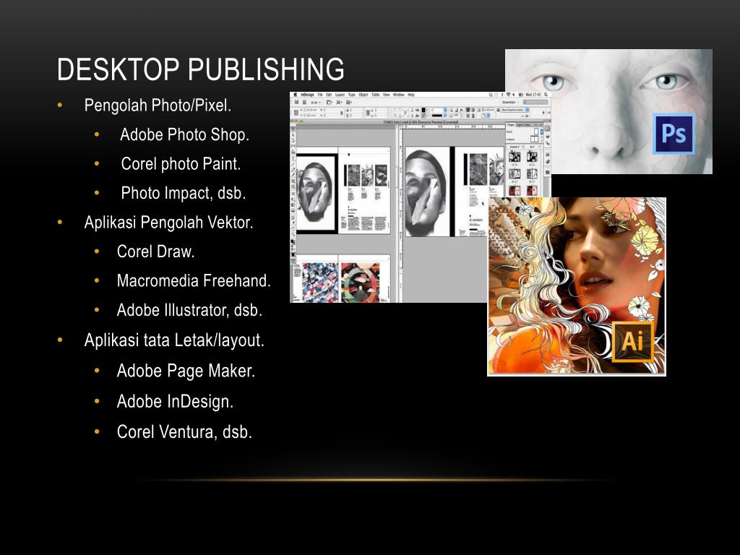Open the Type menu
740x555 pixels.
tap(352, 95)
